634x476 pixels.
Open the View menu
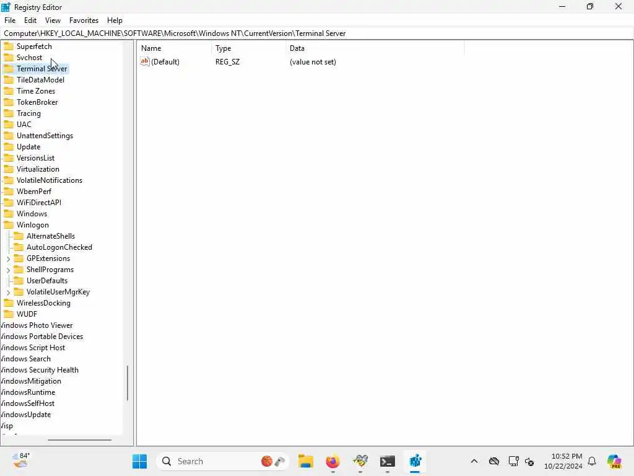[x=53, y=20]
